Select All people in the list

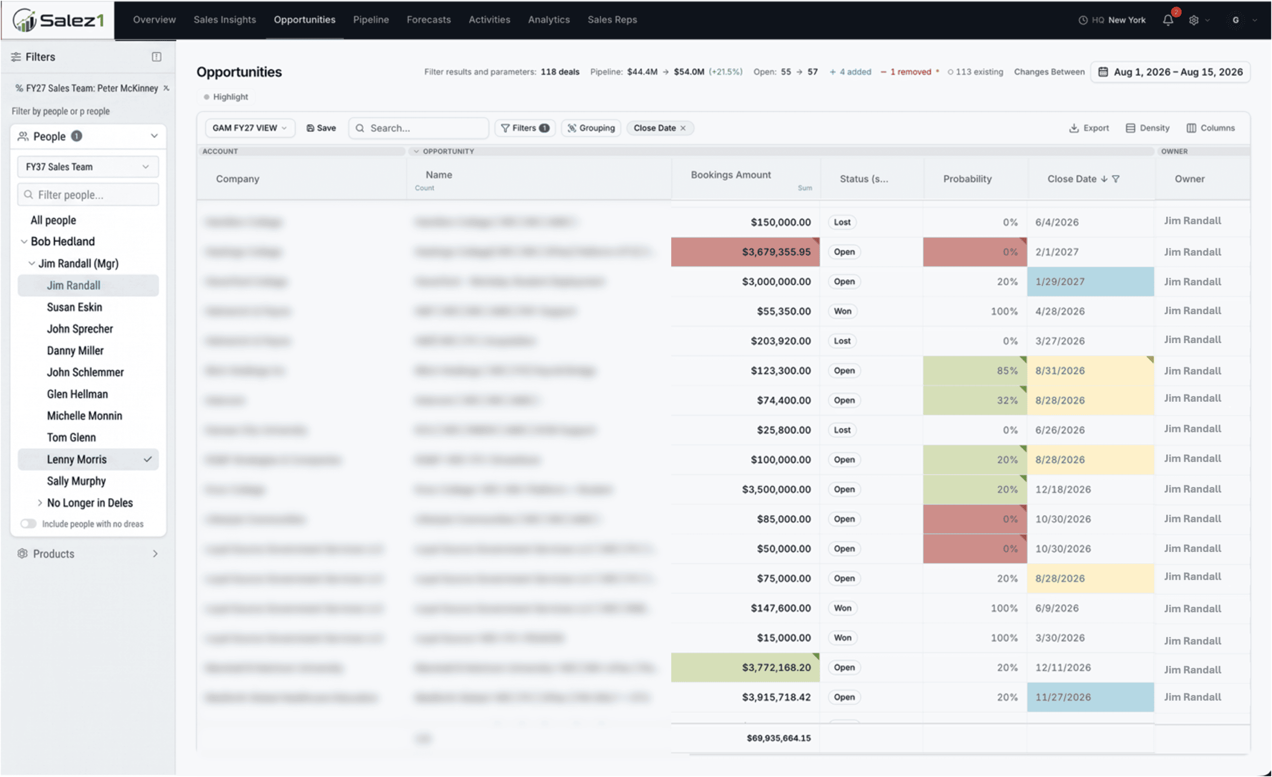tap(53, 220)
